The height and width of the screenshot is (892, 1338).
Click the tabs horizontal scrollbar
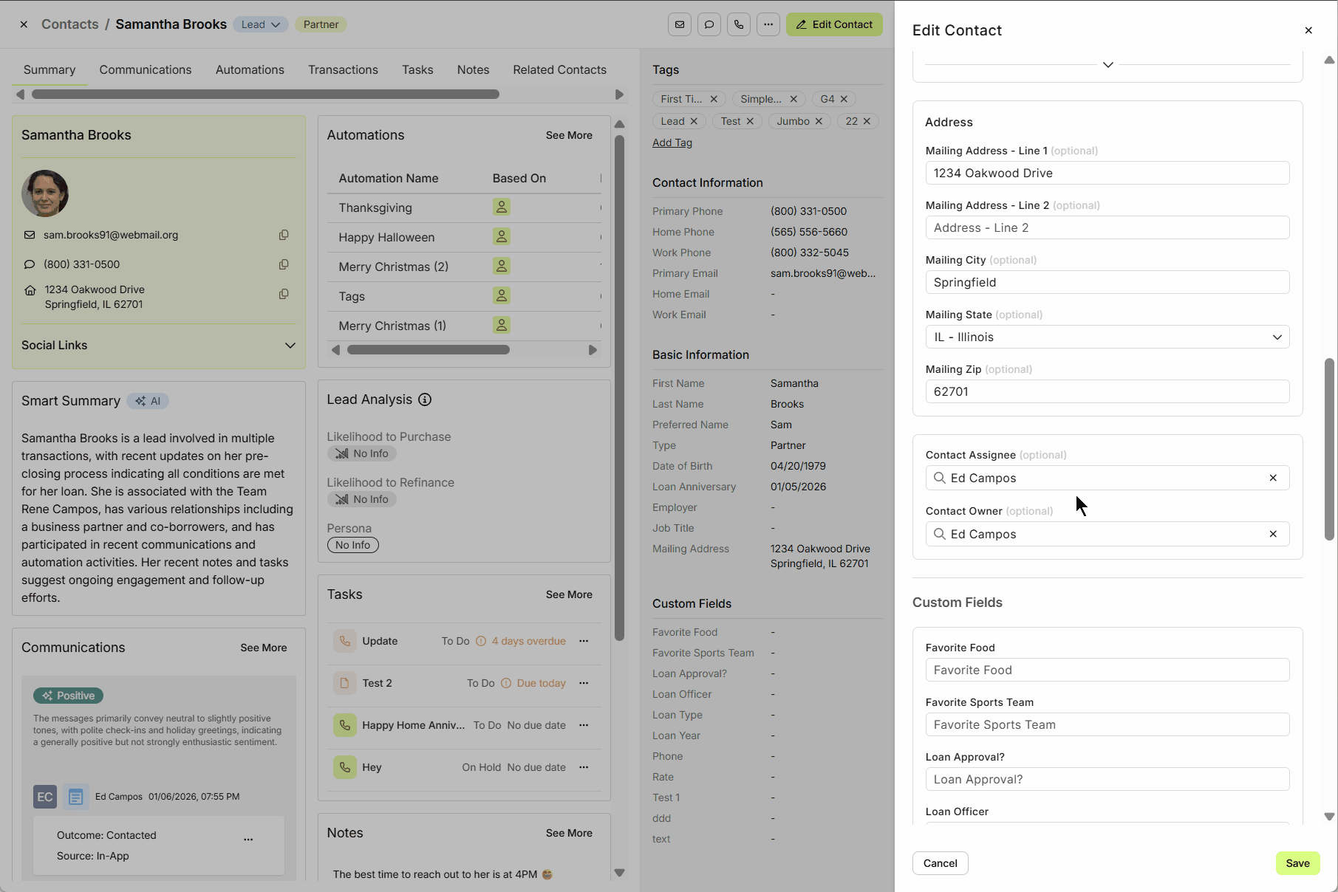click(x=266, y=95)
